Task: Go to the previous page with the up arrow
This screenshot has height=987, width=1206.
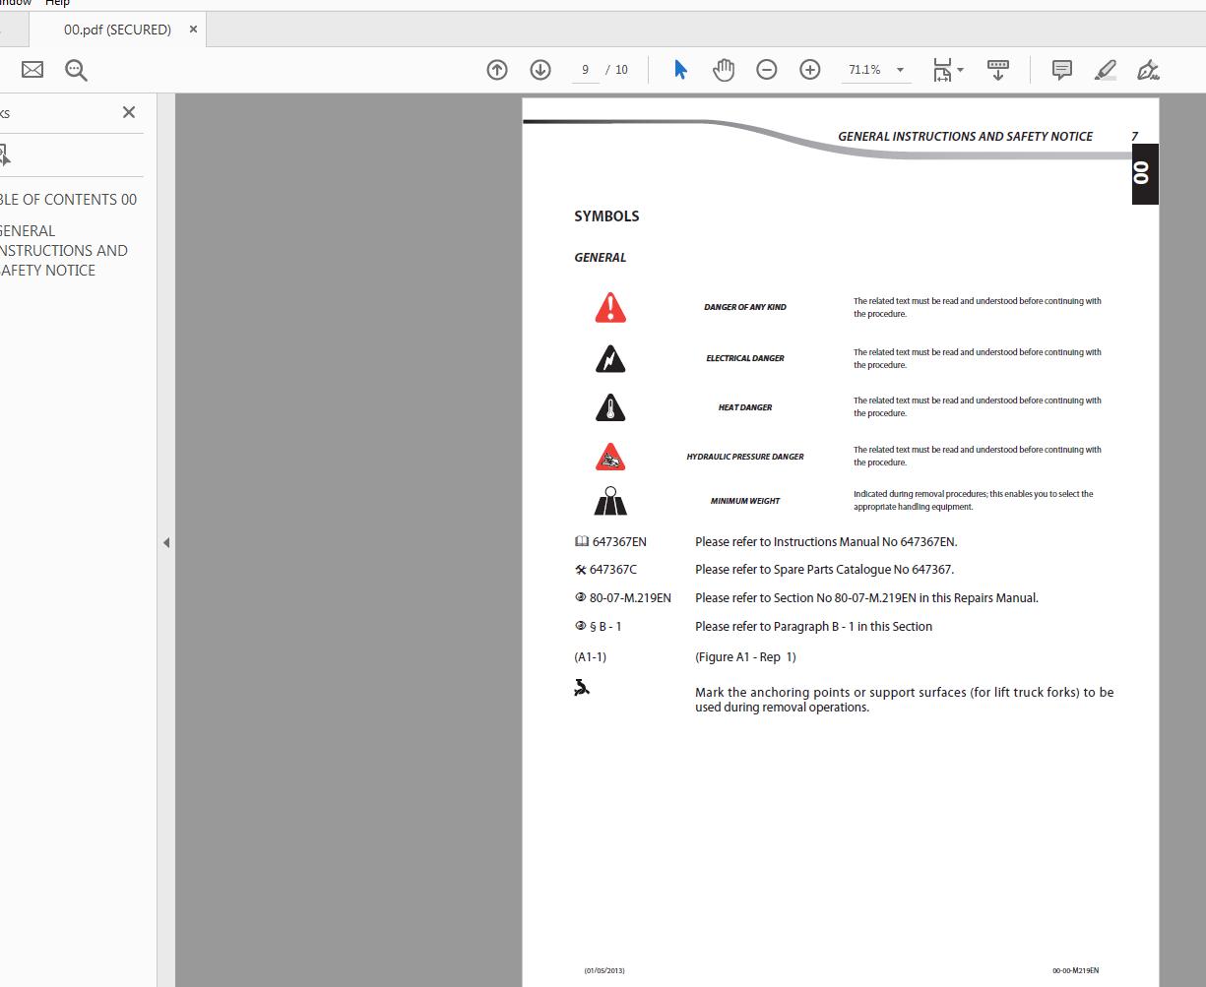Action: (496, 70)
